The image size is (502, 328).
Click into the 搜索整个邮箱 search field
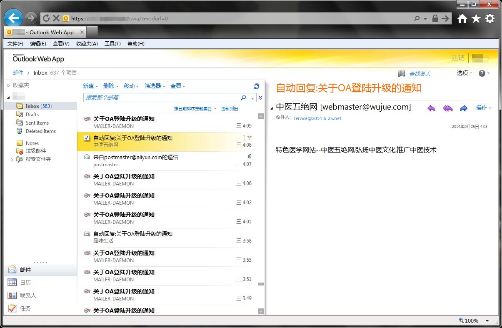(160, 98)
